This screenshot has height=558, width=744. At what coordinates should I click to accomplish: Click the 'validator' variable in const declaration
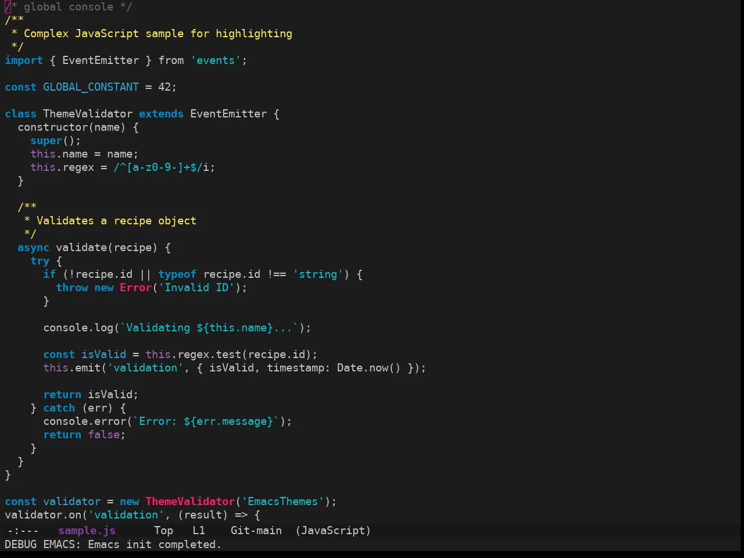[71, 502]
